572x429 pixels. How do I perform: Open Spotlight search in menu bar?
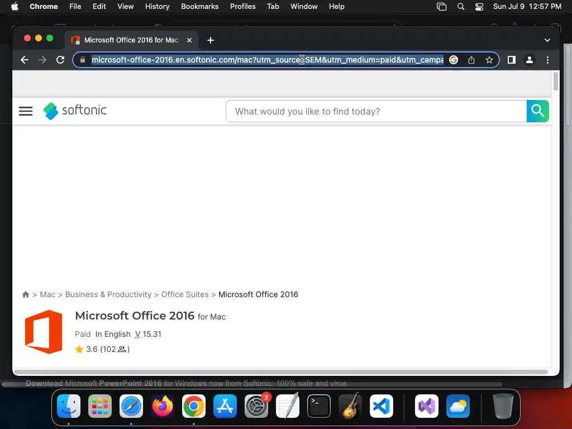click(461, 7)
